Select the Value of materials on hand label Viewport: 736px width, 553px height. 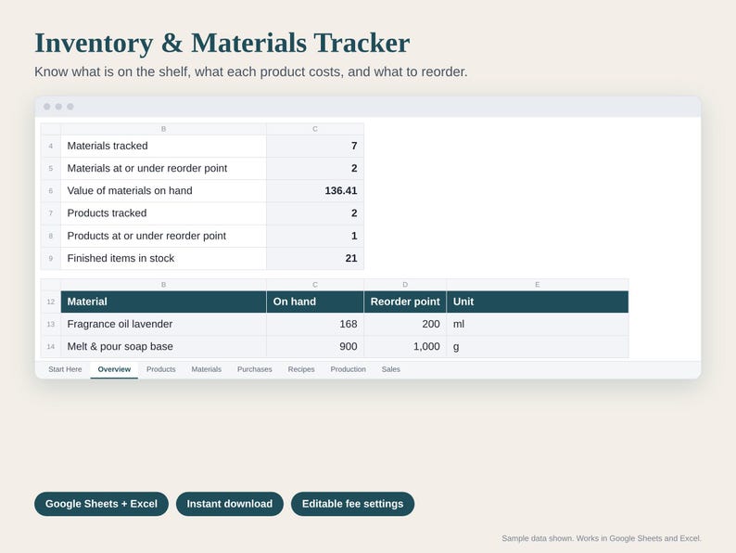tap(163, 191)
